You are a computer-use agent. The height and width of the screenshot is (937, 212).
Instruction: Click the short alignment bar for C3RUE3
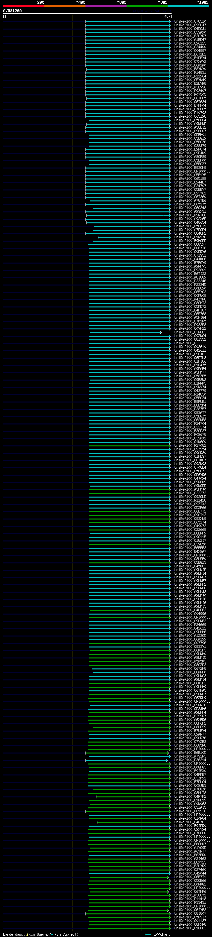click(126, 332)
